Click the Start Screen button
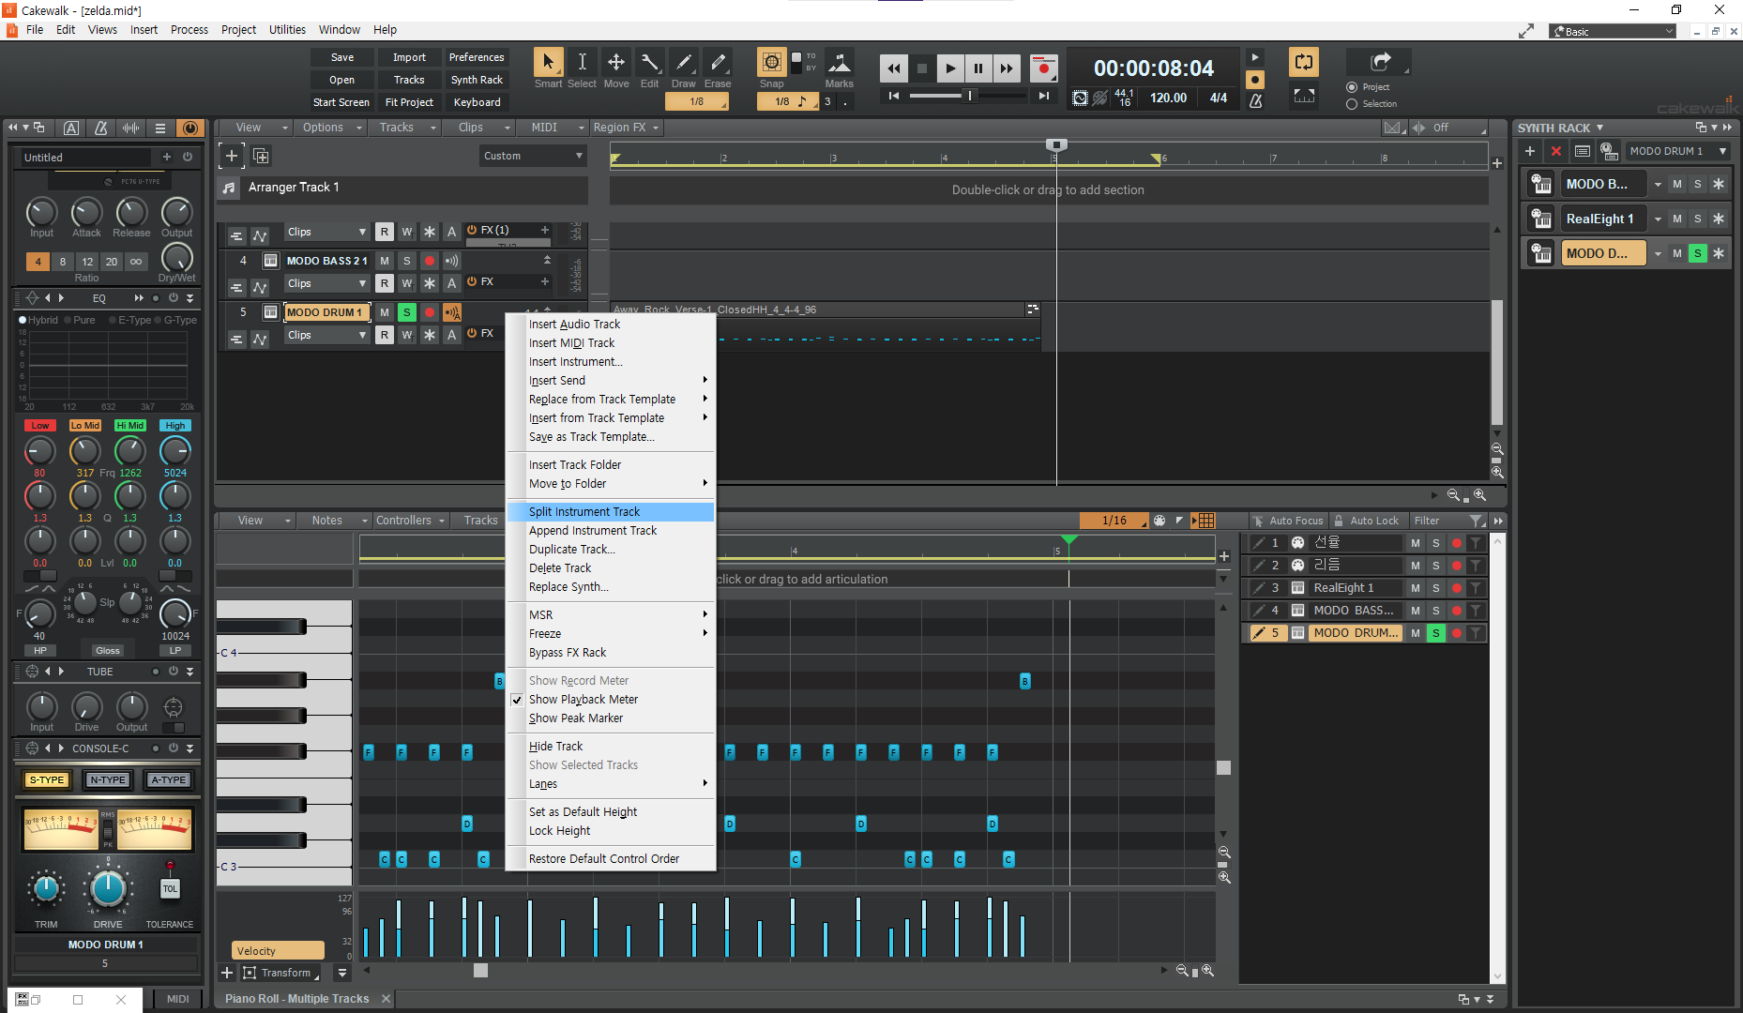1743x1013 pixels. [341, 102]
